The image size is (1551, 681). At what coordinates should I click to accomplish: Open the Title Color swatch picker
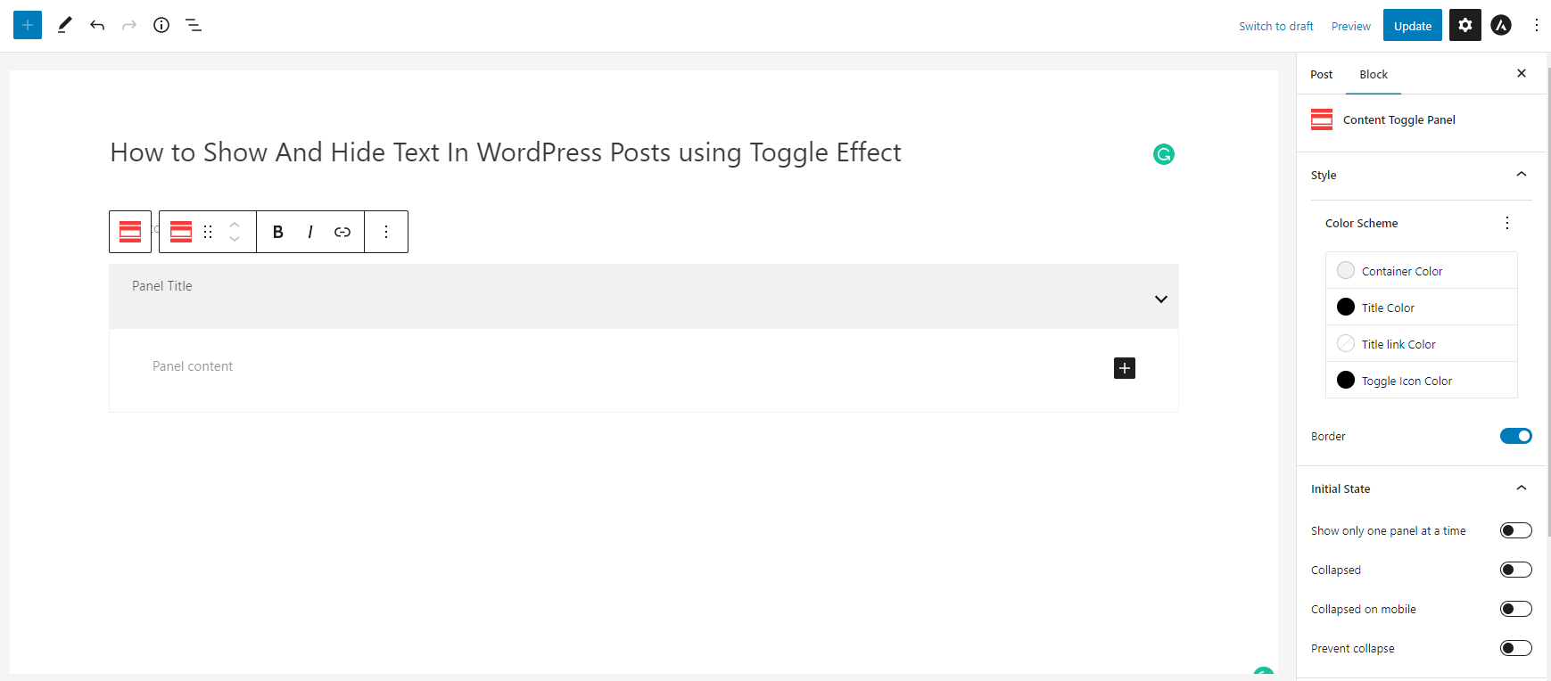point(1346,307)
